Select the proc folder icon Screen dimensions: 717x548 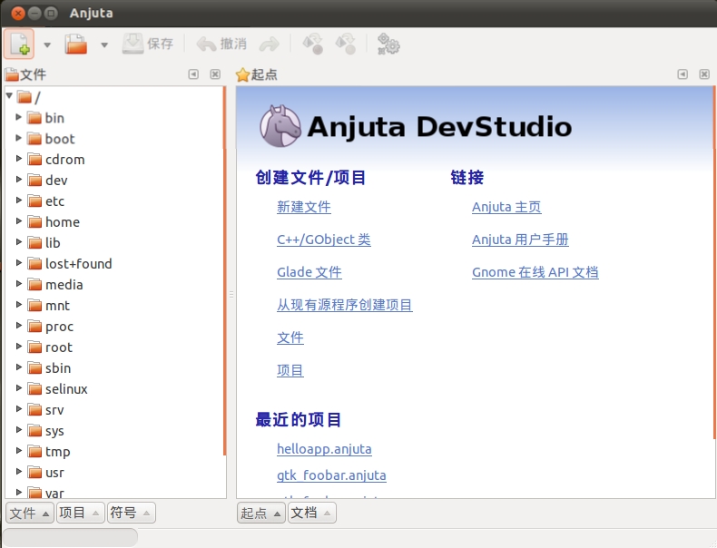coord(34,326)
